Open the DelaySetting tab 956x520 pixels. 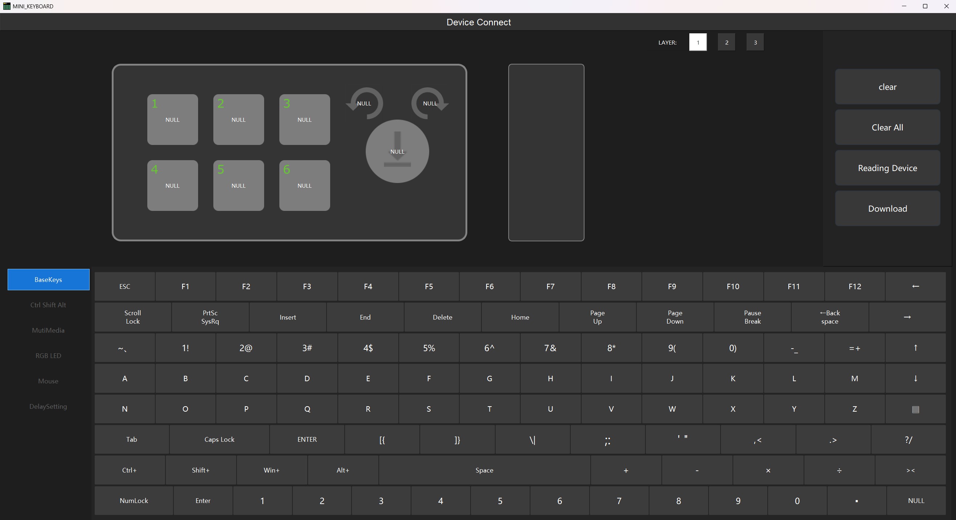(x=48, y=406)
